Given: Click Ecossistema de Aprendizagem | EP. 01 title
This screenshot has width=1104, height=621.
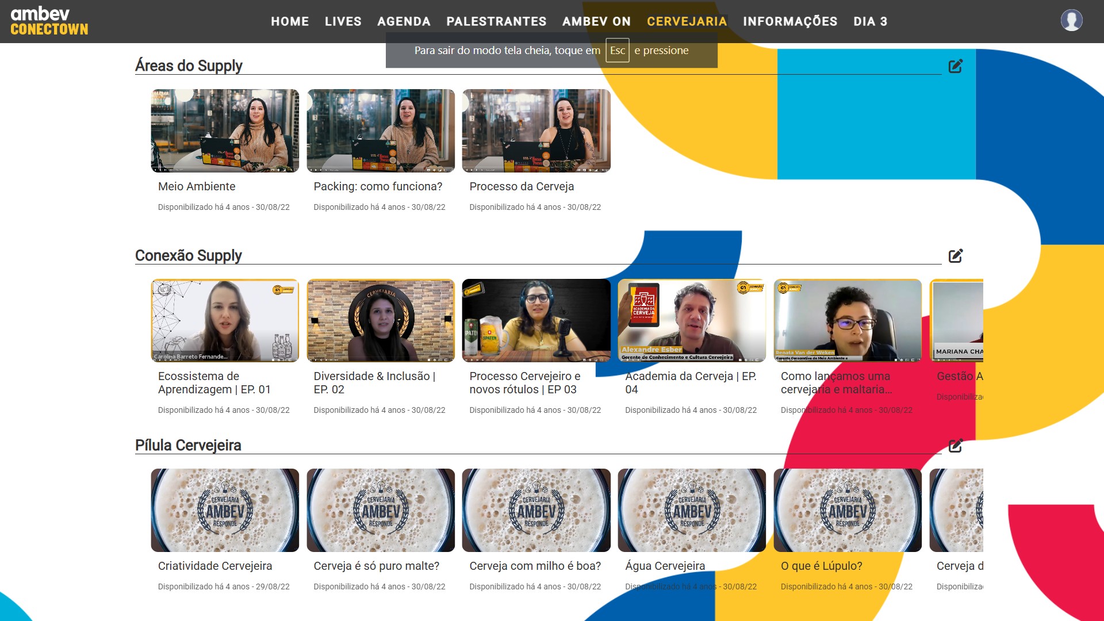Looking at the screenshot, I should tap(214, 382).
